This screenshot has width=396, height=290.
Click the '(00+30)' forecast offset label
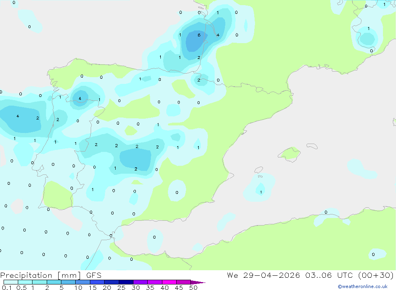(376, 275)
